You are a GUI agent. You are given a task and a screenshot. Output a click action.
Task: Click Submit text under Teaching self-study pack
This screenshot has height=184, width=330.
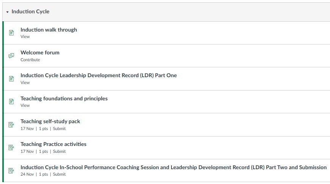click(x=59, y=128)
